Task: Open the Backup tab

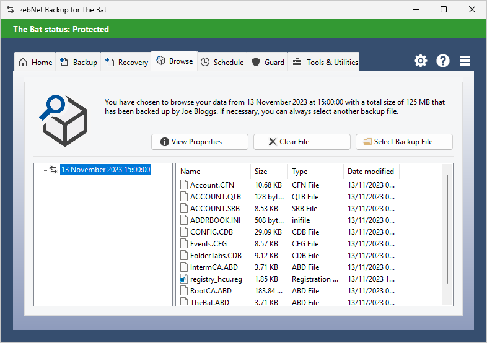Action: 79,62
